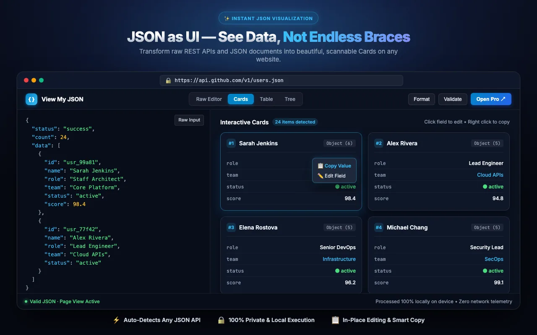Click Elena Rostova's score value 96.2
Image resolution: width=537 pixels, height=335 pixels.
tap(350, 283)
